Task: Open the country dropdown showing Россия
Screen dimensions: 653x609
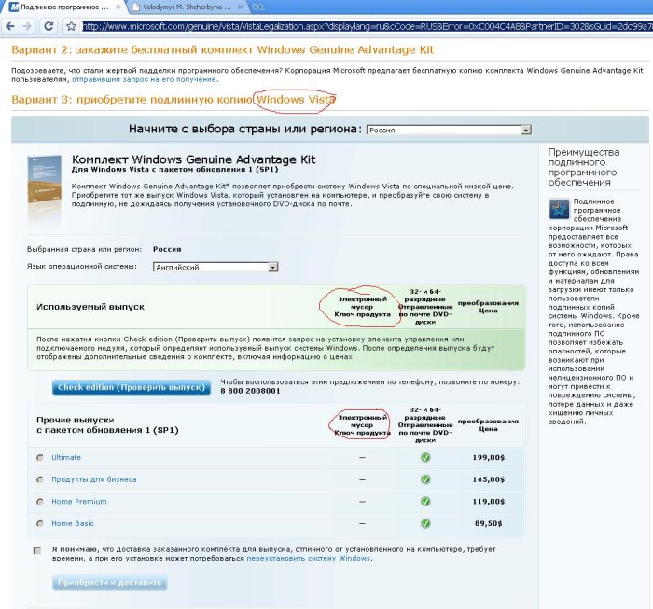Action: 449,130
